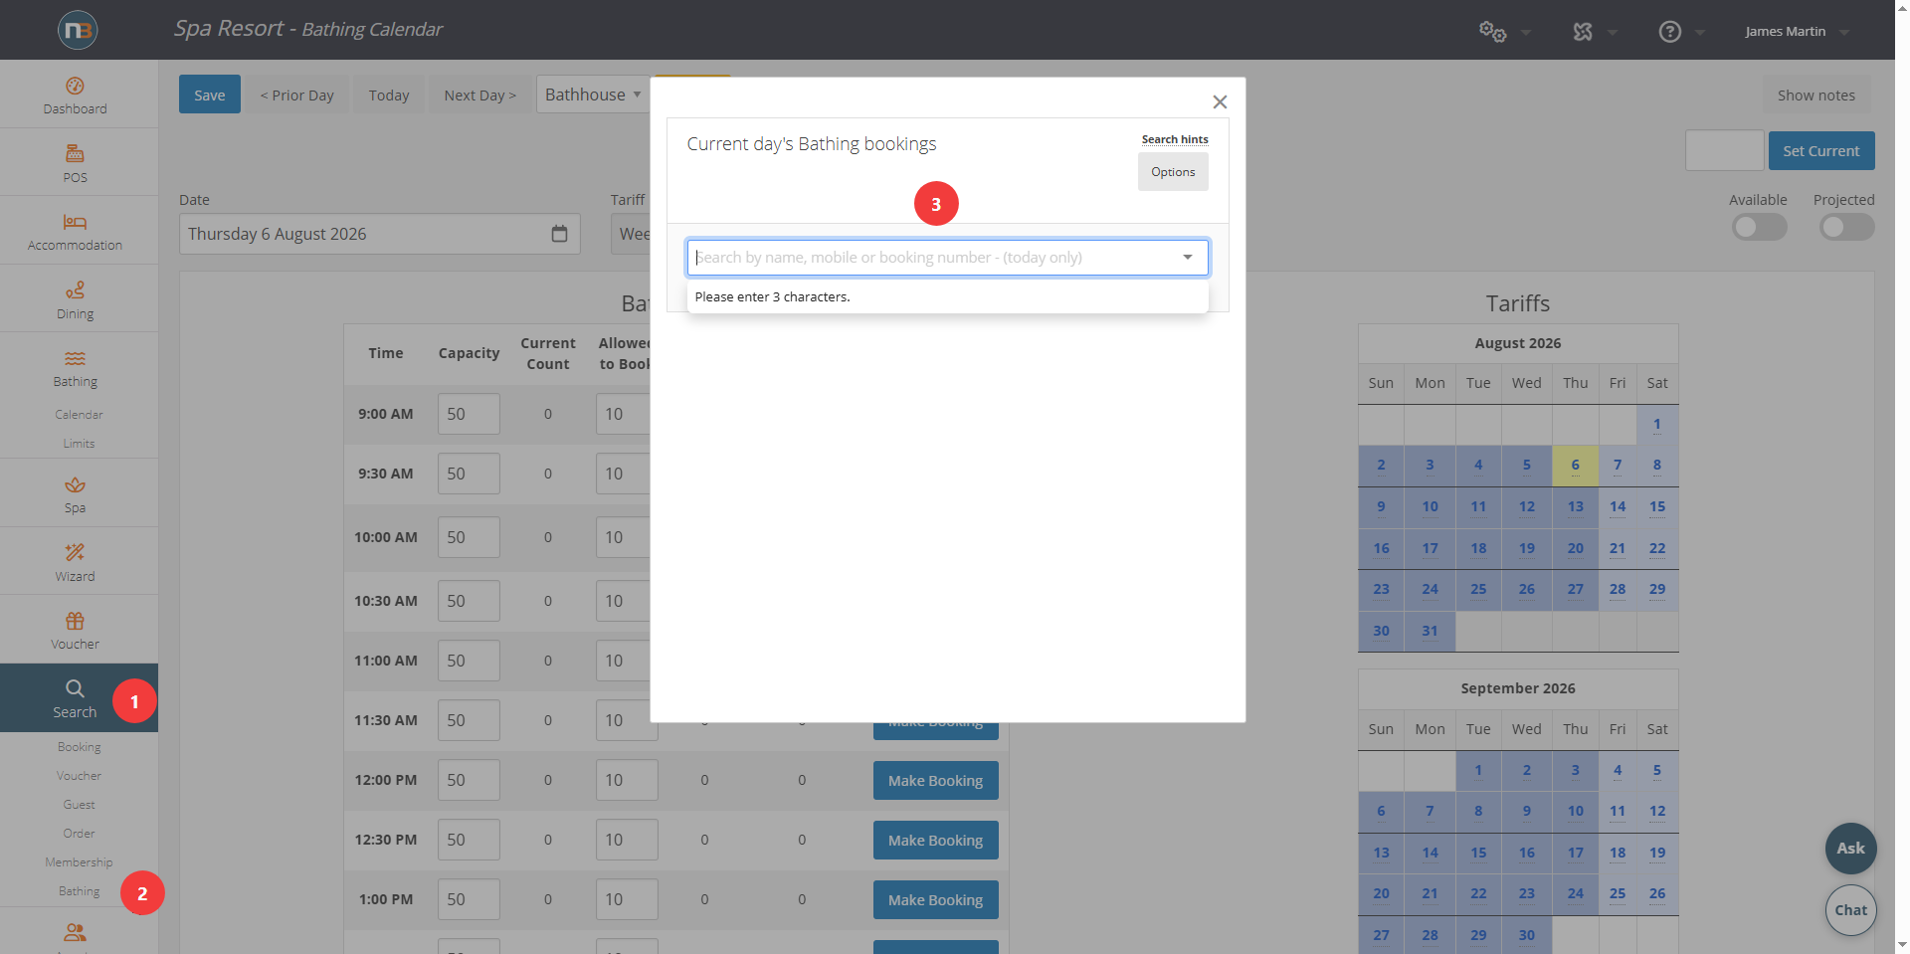Viewport: 1910px width, 954px height.
Task: Click the Set Current button
Action: click(1821, 150)
